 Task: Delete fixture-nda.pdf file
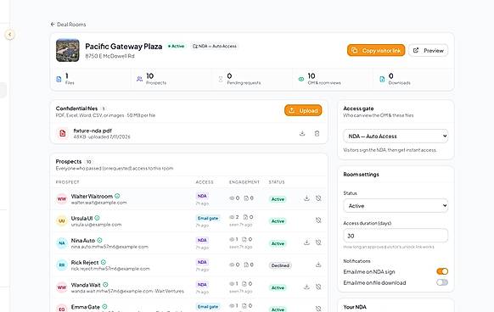(x=317, y=133)
